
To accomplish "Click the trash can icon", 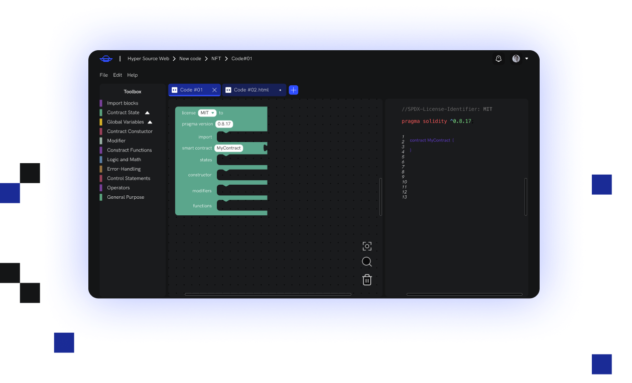I will coord(367,280).
